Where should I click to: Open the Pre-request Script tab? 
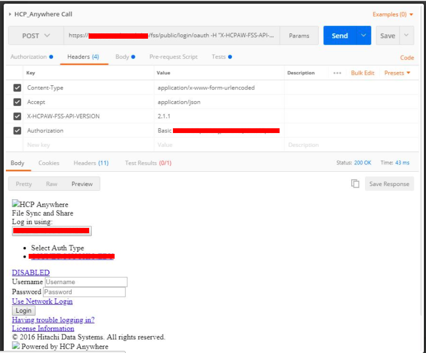173,57
